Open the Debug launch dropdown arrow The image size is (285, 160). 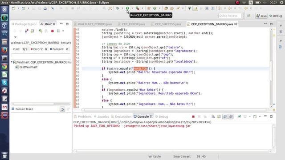click(x=122, y=8)
